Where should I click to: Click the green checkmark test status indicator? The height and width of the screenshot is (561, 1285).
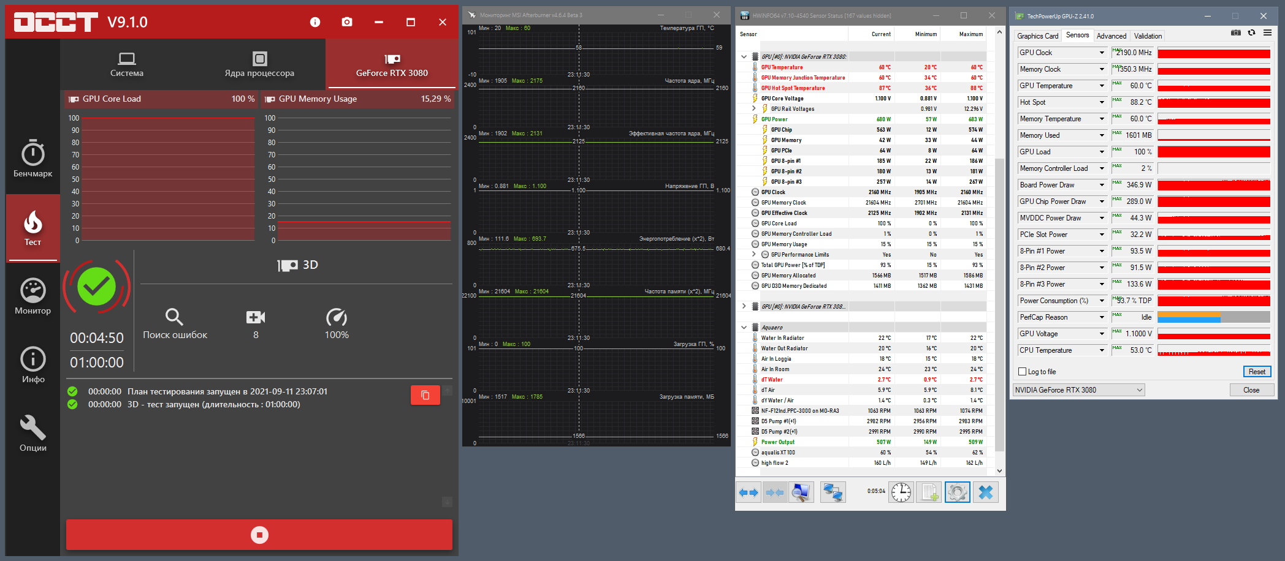[x=96, y=287]
